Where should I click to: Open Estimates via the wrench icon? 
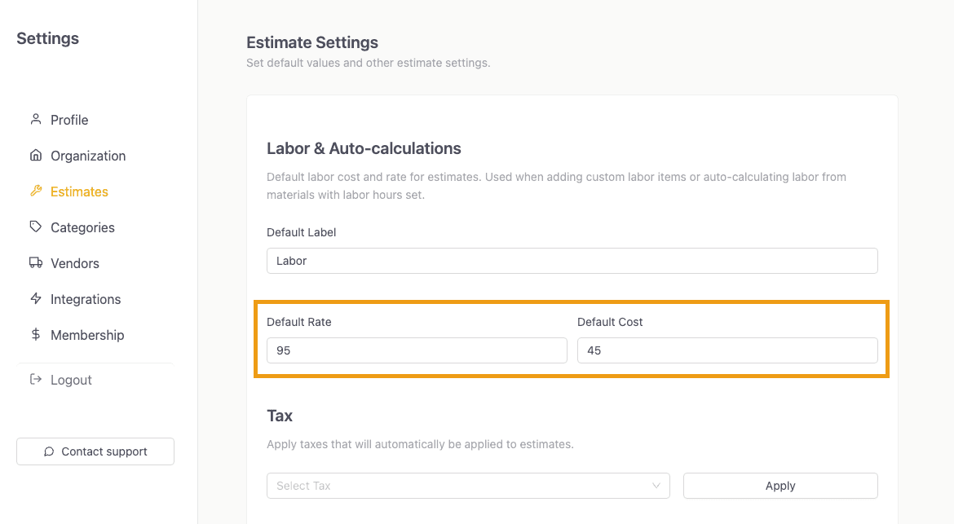(36, 192)
